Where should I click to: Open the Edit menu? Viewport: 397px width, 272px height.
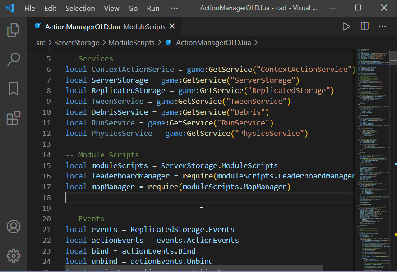(x=50, y=9)
